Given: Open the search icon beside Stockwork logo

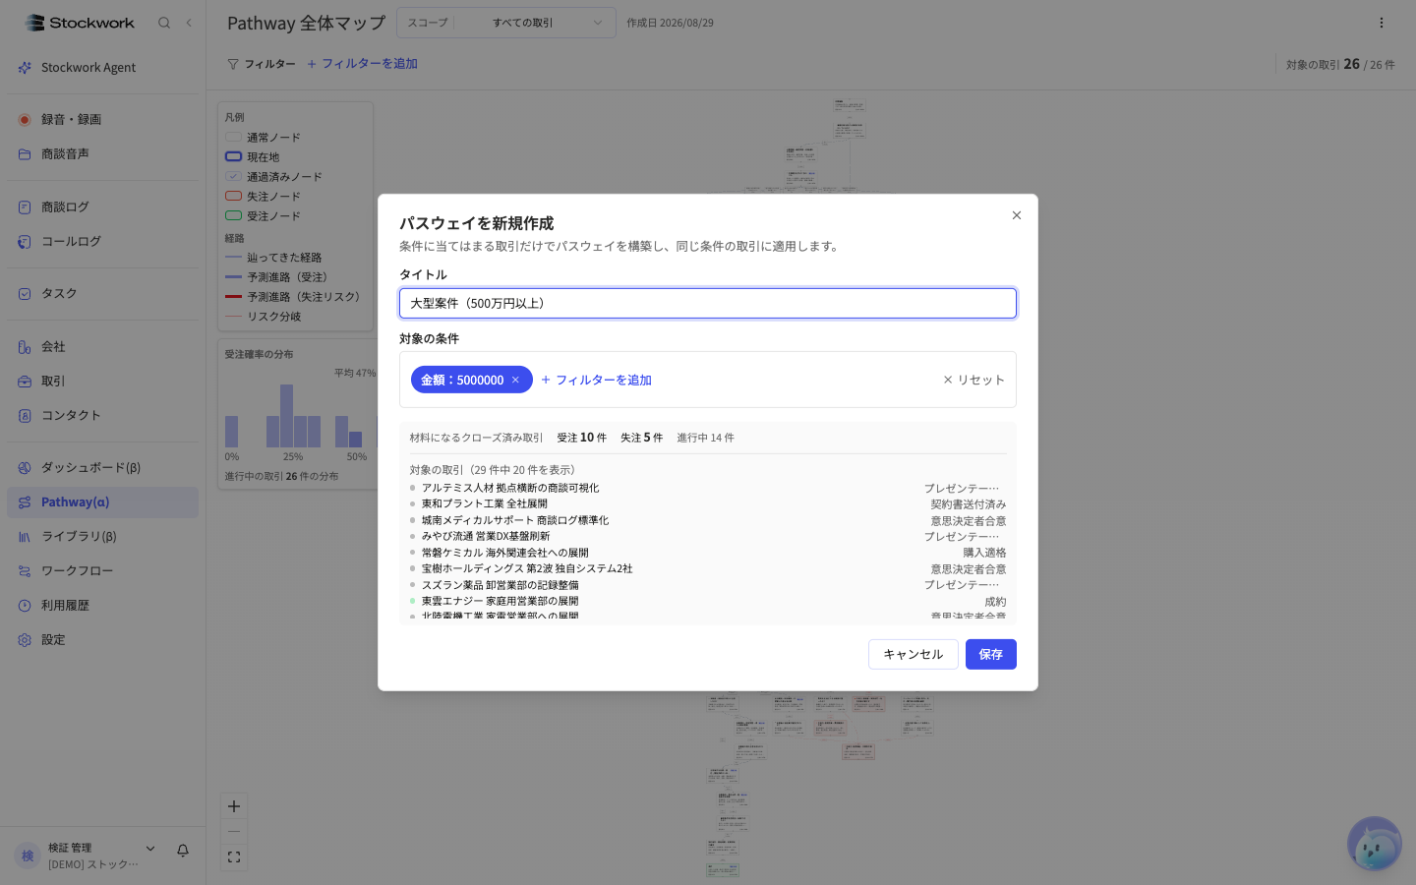Looking at the screenshot, I should pyautogui.click(x=164, y=23).
